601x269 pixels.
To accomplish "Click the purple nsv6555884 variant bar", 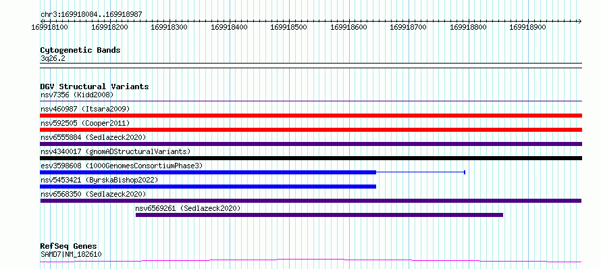I will pos(311,144).
